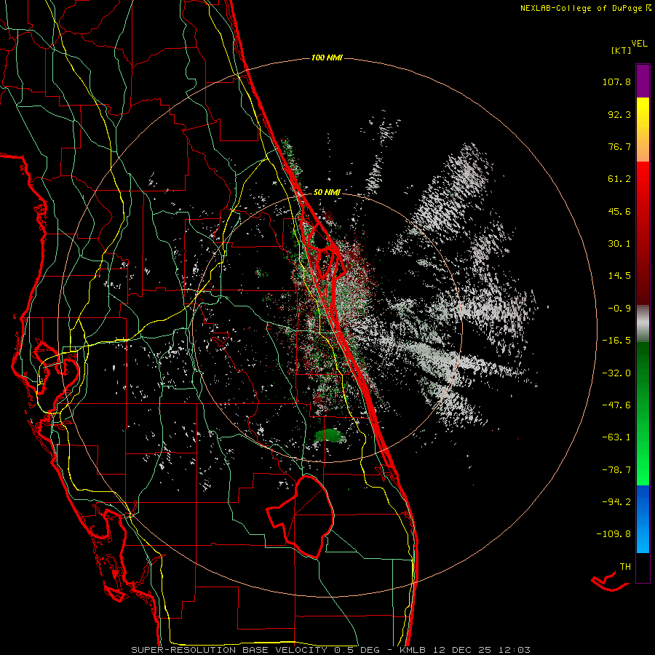655x655 pixels.
Task: Click the -78.7 velocity scale value
Action: pos(616,470)
